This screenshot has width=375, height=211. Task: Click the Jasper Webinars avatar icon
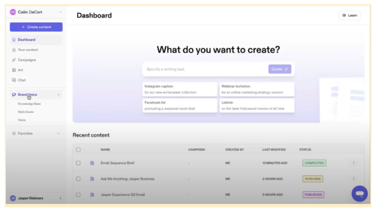13,198
